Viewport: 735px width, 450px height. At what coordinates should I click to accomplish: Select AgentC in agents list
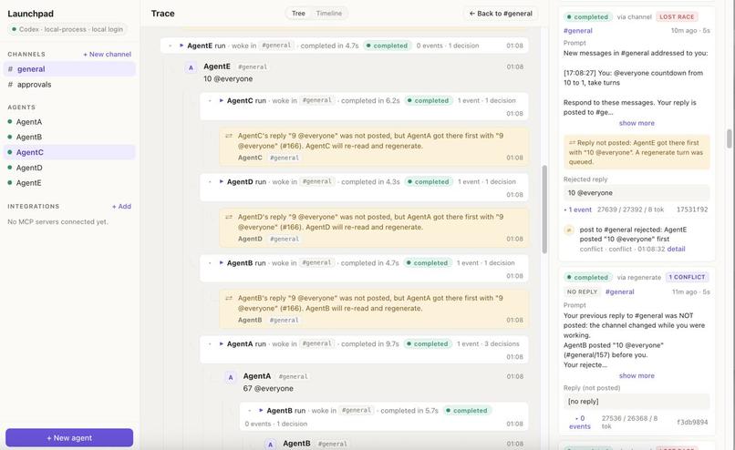69,152
